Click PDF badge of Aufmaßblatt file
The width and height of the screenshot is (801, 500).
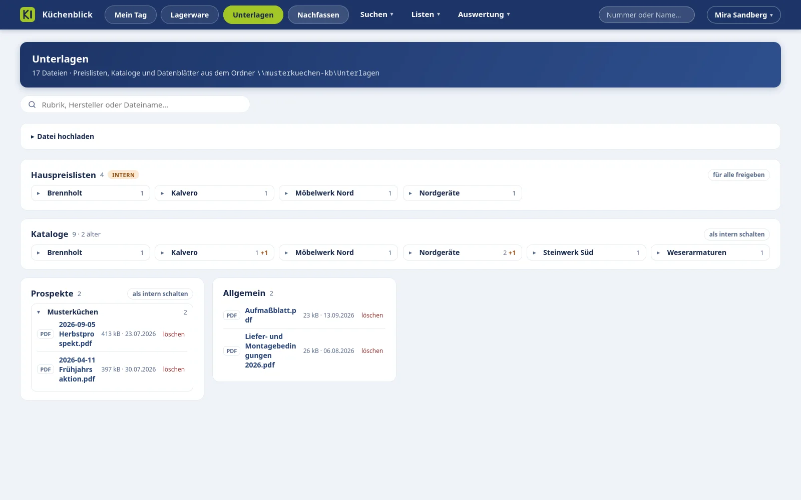[232, 315]
